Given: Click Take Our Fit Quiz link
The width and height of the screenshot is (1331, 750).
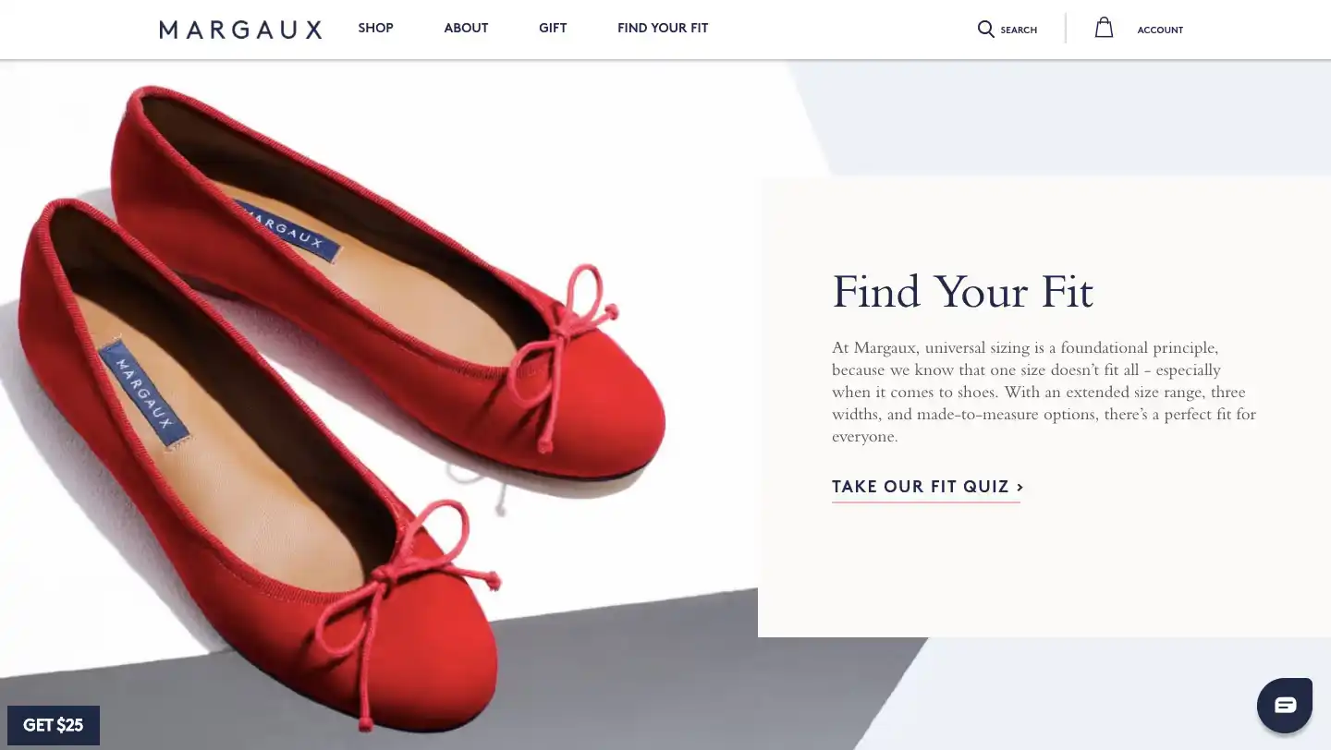Looking at the screenshot, I should pyautogui.click(x=927, y=487).
